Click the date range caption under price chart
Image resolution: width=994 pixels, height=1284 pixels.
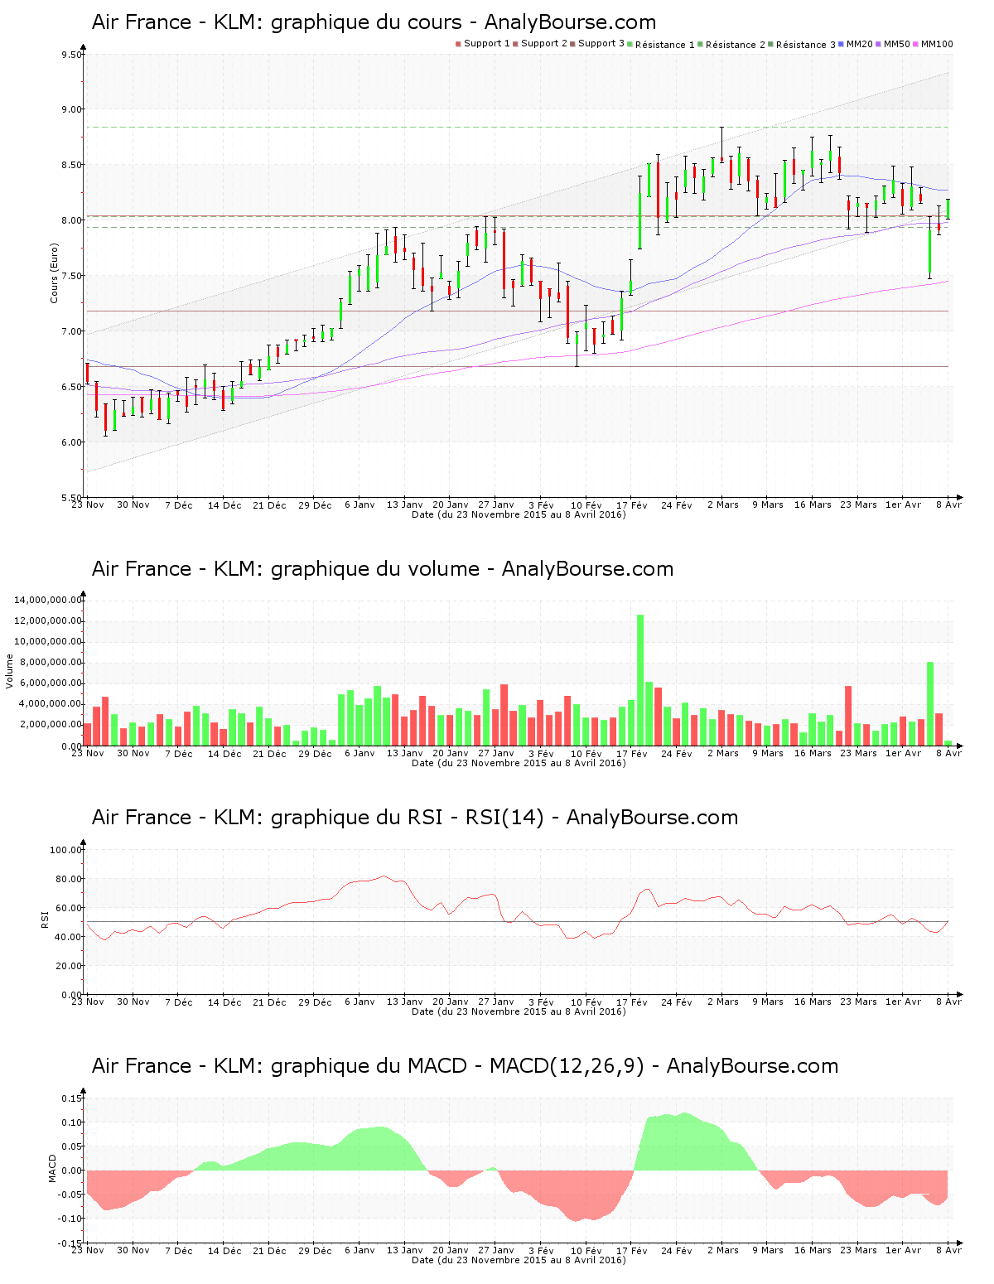point(519,514)
